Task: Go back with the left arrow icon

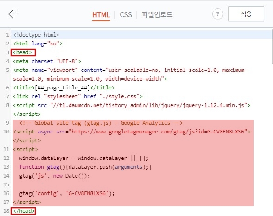Action: point(13,14)
